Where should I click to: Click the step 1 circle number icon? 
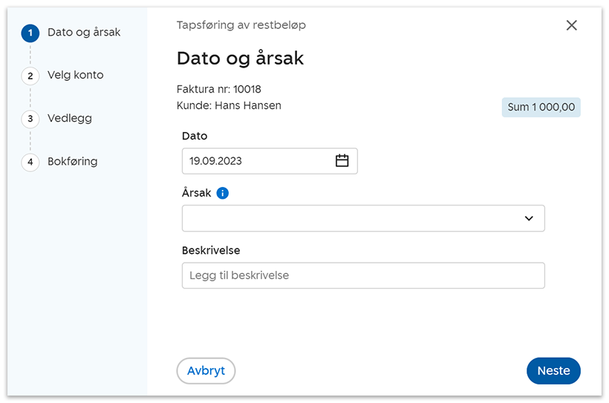click(30, 33)
